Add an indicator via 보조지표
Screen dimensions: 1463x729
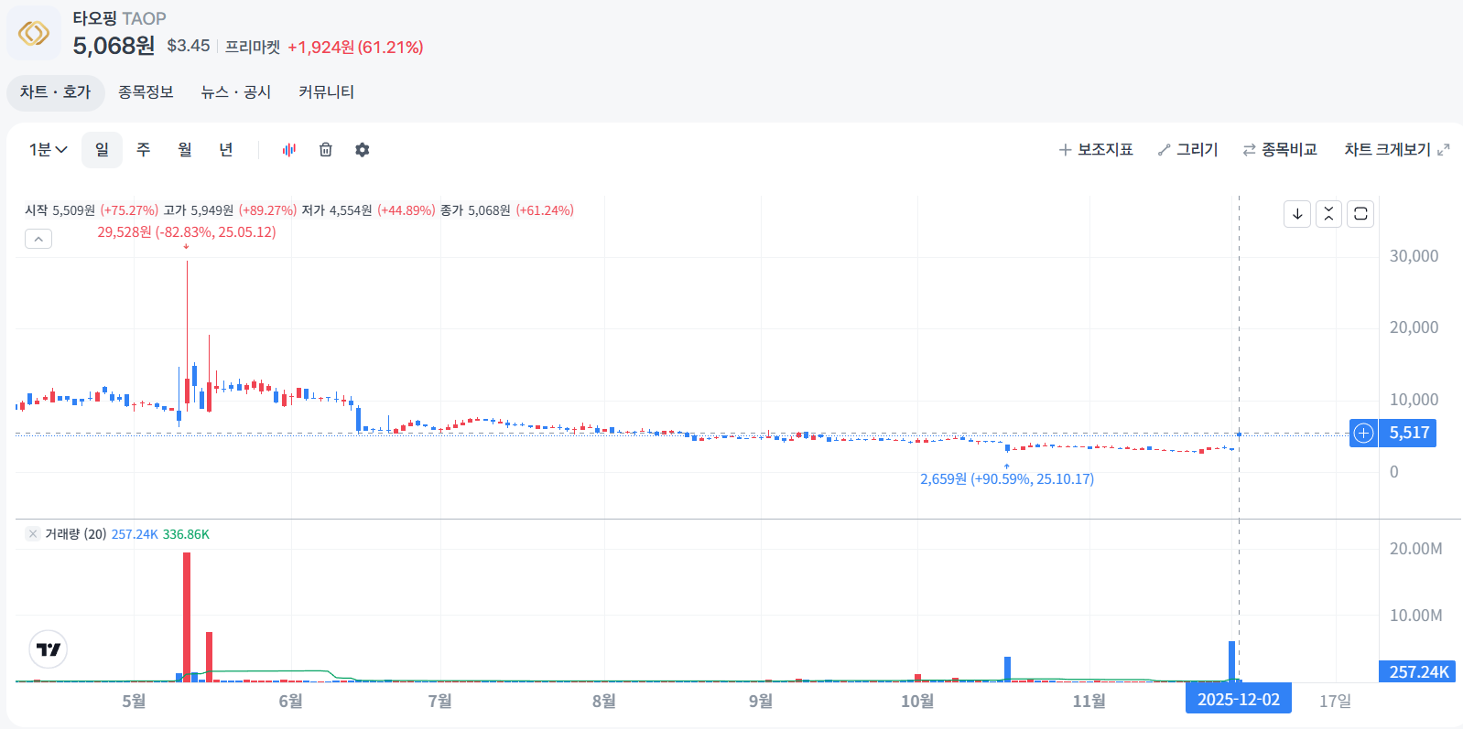point(1096,150)
